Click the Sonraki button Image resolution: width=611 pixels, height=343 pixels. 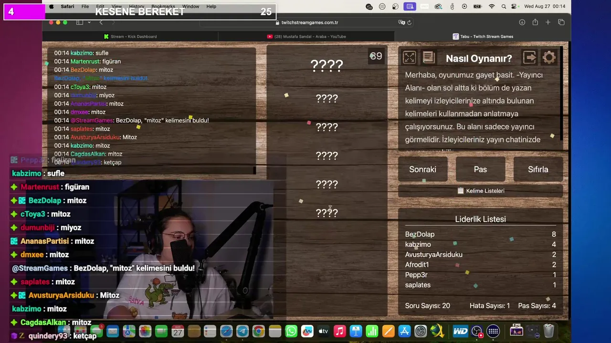coord(422,169)
